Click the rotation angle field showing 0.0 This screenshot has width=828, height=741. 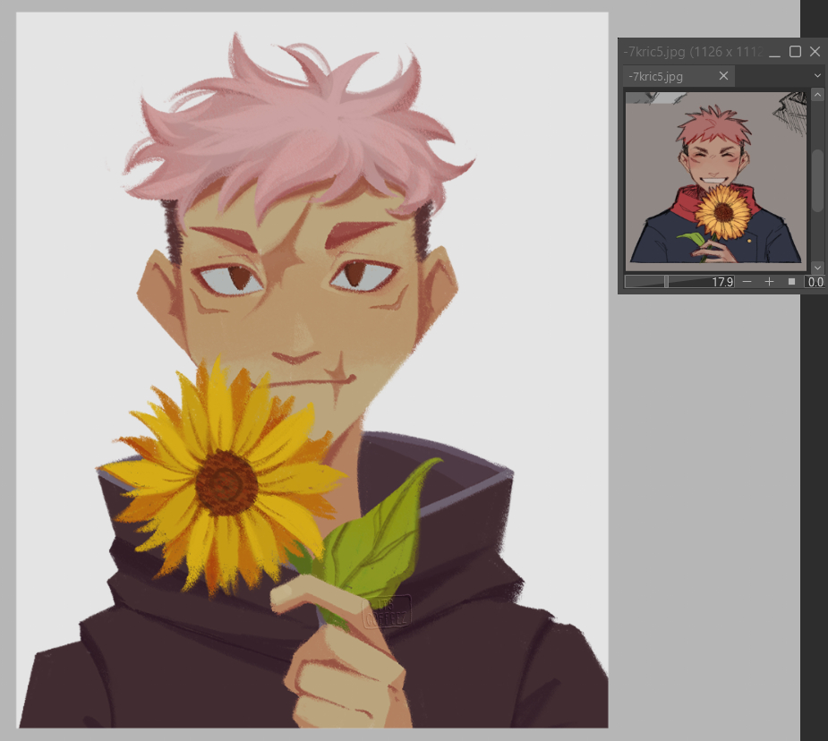coord(815,282)
